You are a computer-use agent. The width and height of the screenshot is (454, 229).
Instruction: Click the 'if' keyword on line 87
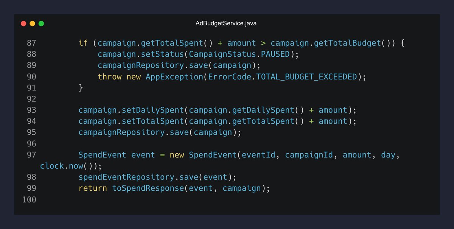coord(83,43)
